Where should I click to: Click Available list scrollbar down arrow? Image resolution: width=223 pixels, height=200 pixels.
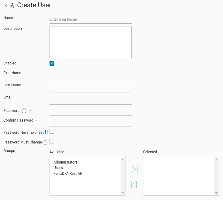tap(123, 193)
